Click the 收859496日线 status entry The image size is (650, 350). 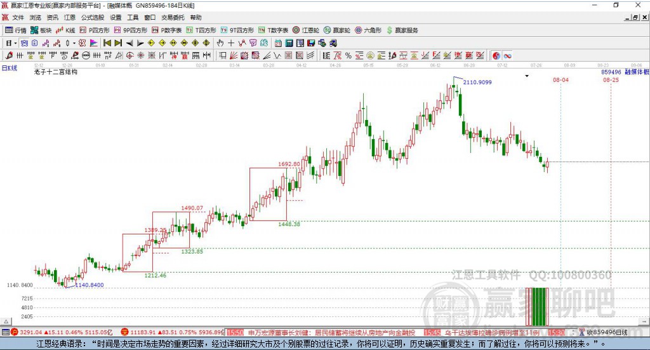tap(607, 333)
